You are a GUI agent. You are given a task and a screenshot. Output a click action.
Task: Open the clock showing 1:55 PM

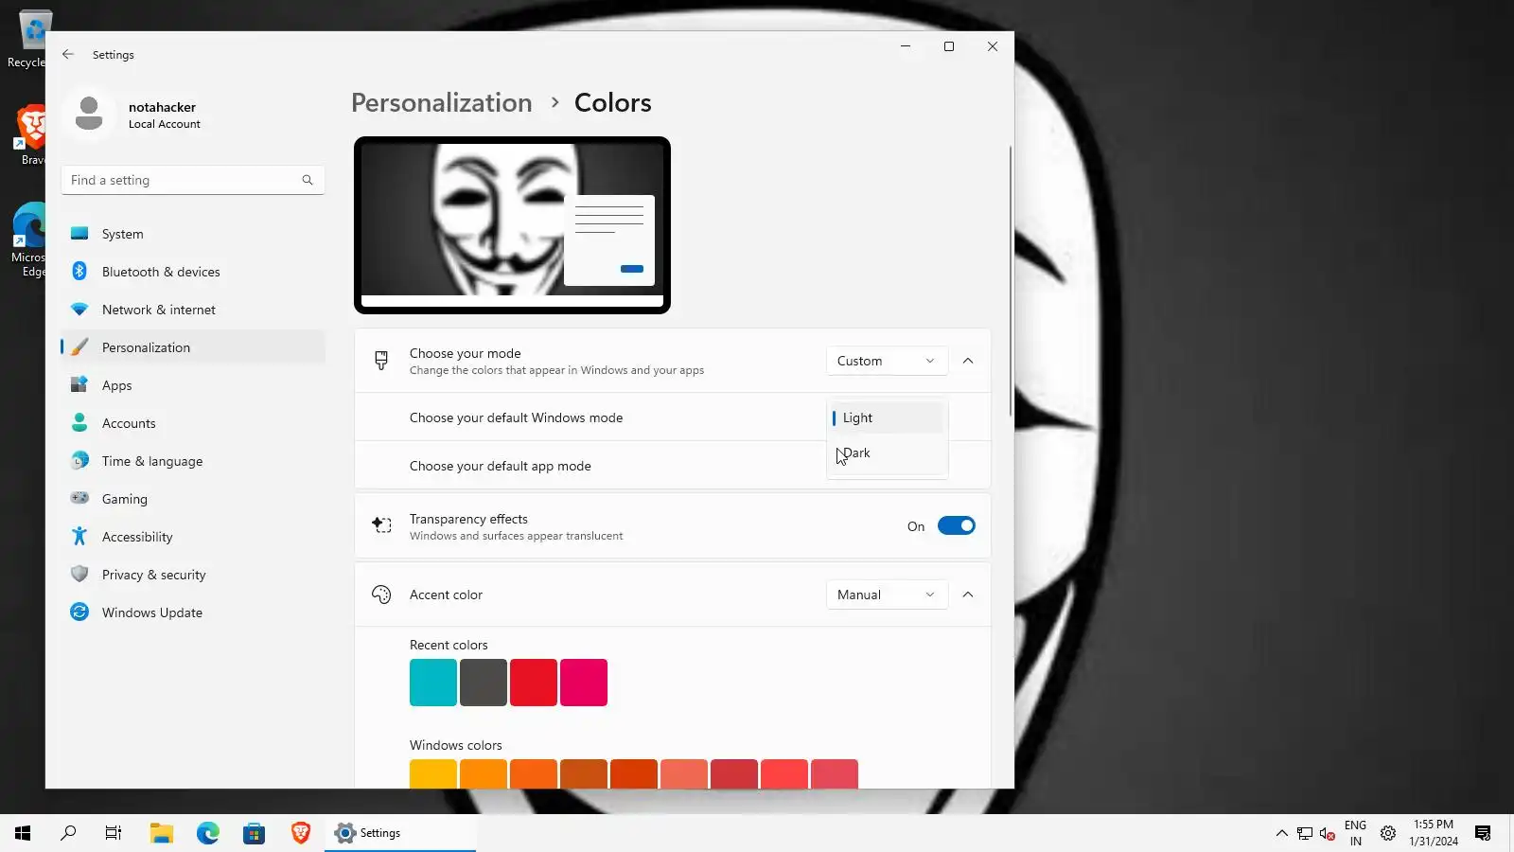[x=1434, y=833]
